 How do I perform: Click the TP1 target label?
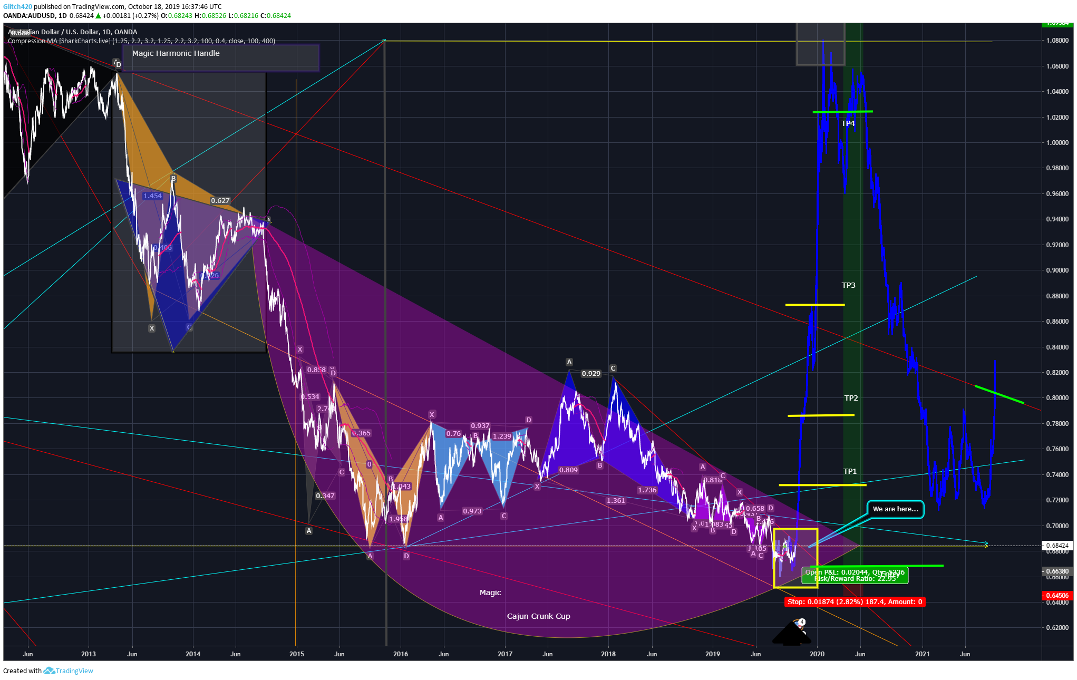click(850, 471)
